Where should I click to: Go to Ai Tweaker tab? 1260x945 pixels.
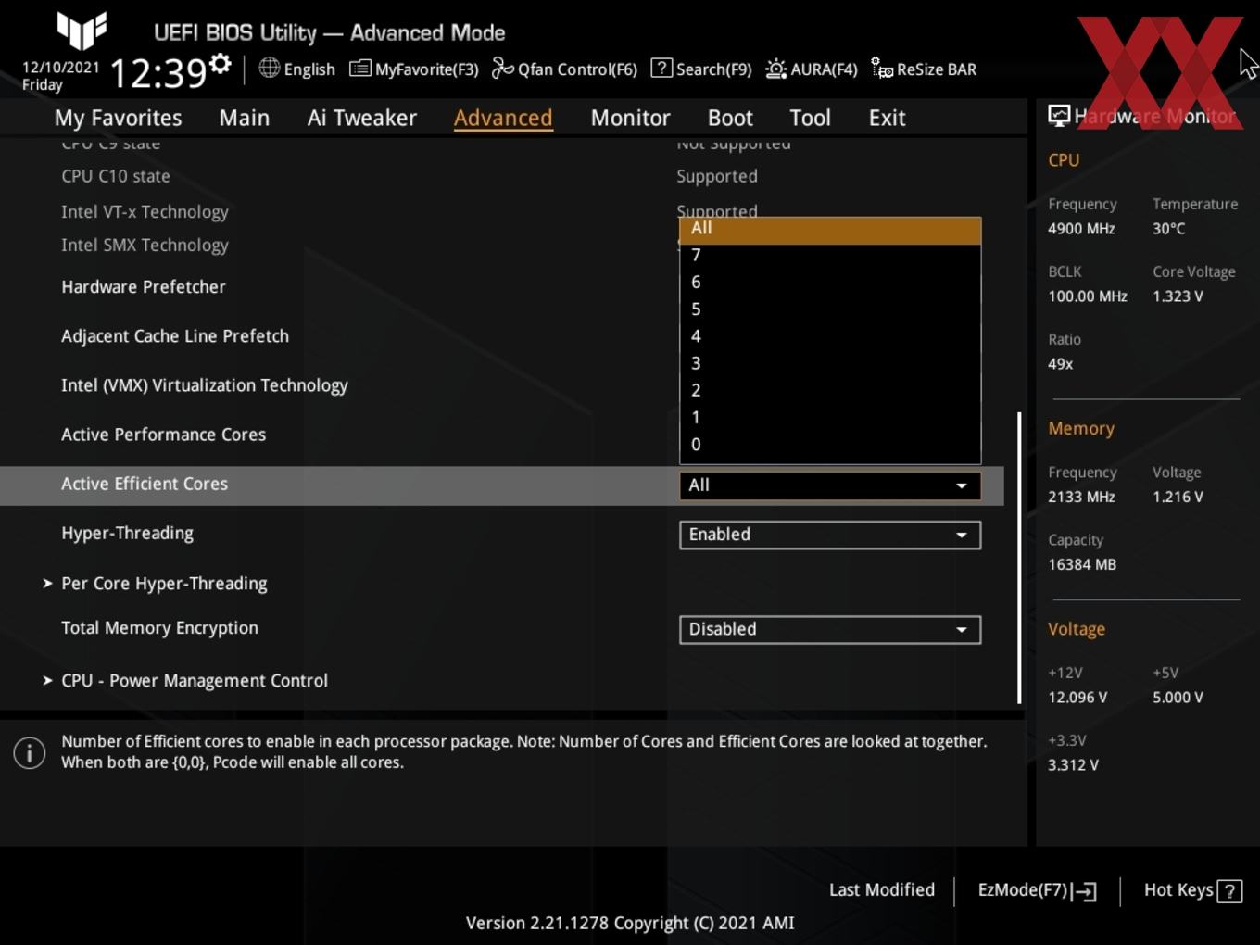pos(362,118)
